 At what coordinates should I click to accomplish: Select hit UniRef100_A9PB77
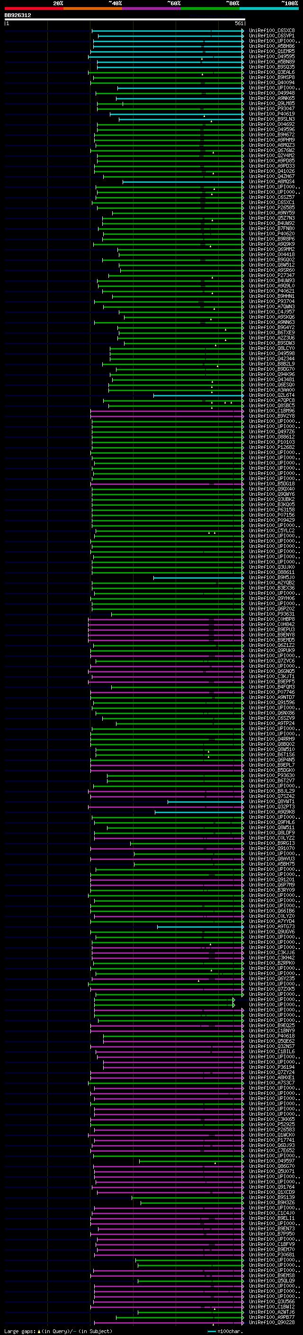(x=272, y=1317)
